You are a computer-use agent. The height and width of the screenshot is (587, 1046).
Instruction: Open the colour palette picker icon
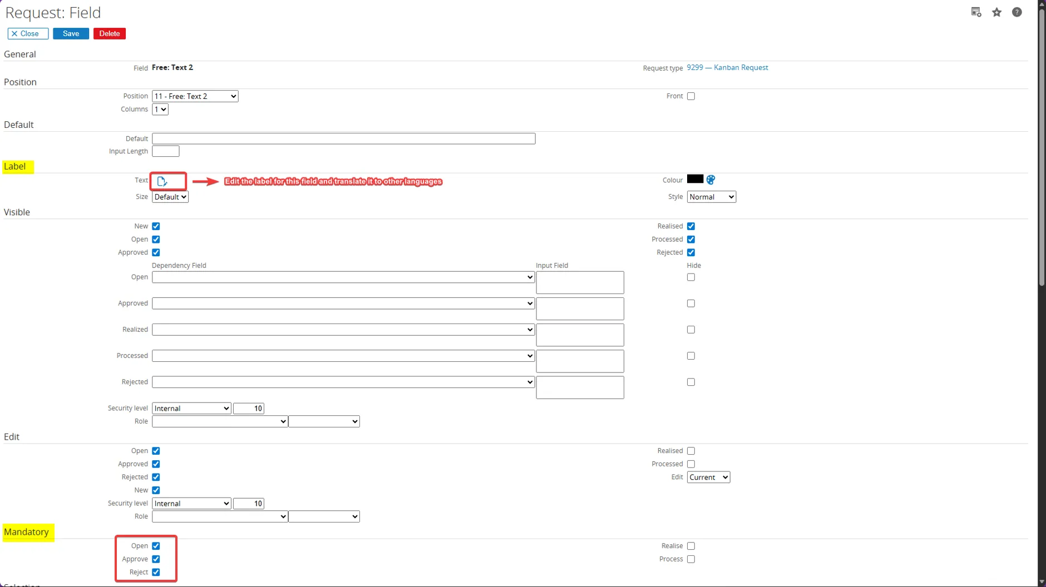(x=711, y=180)
